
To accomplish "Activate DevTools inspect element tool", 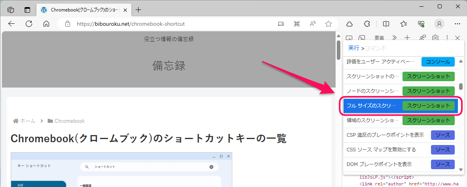I will 349,38.
